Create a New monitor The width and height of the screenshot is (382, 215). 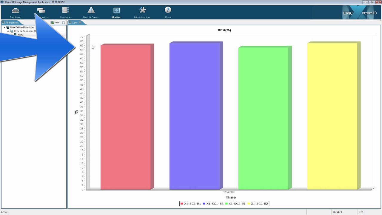[x=55, y=23]
